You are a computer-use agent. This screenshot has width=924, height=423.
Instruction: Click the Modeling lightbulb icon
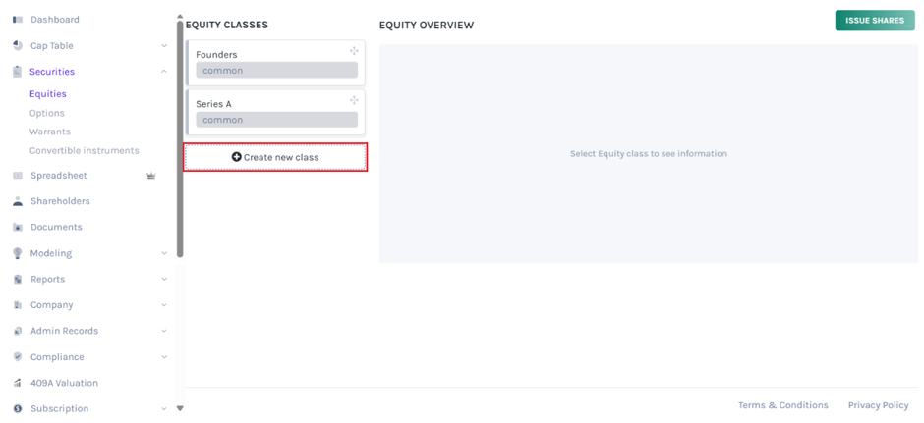tap(18, 253)
